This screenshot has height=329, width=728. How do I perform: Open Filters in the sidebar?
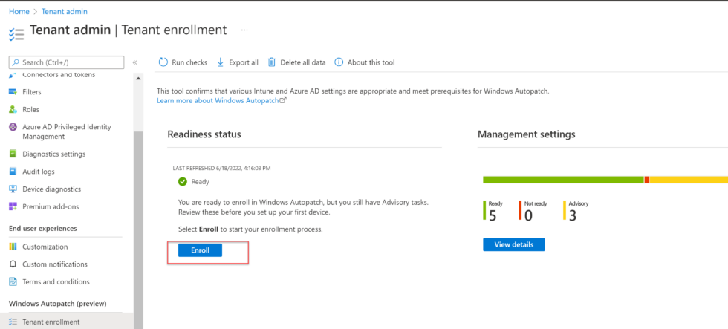31,92
